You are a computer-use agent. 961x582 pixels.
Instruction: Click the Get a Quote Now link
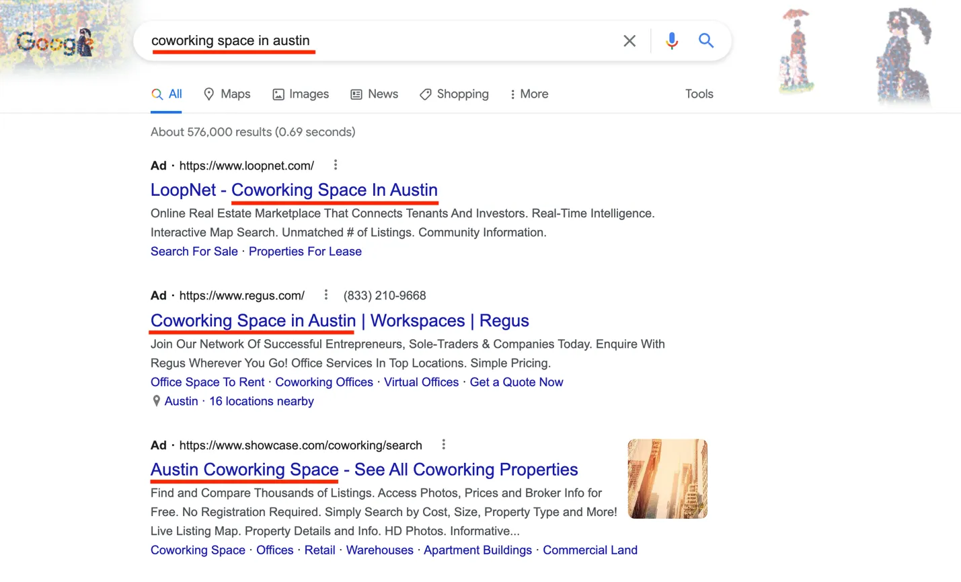[516, 382]
